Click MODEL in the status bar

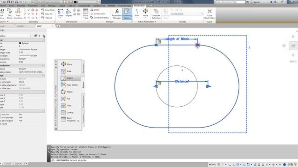pyautogui.click(x=212, y=165)
